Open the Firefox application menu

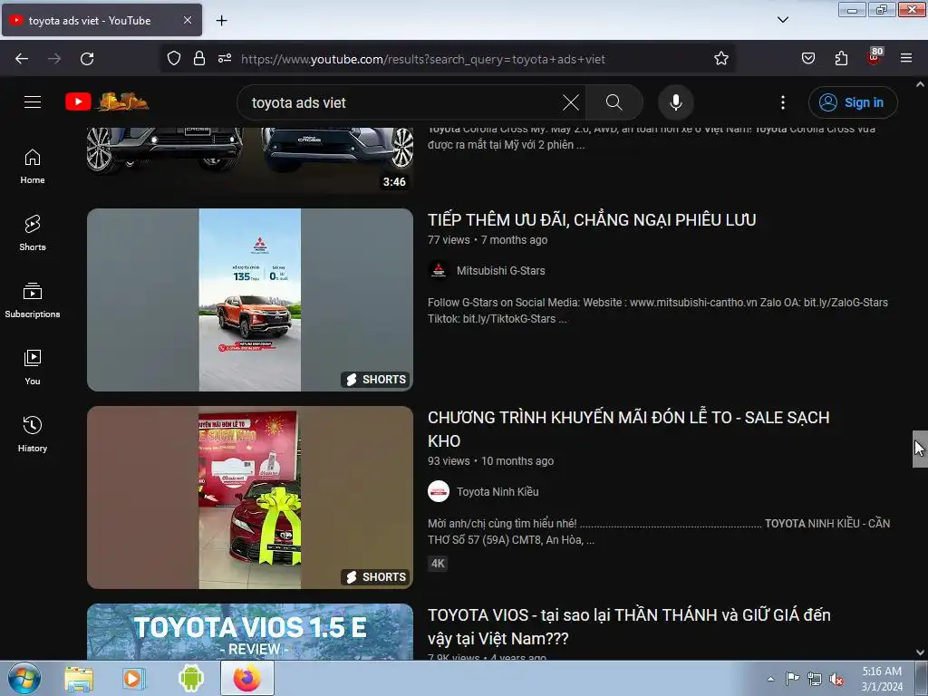coord(906,59)
